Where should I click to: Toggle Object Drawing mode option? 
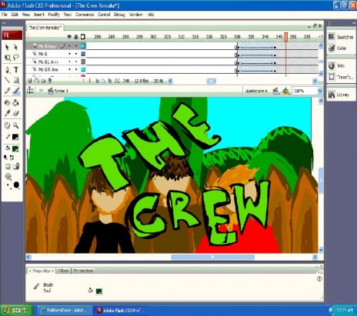point(8,167)
